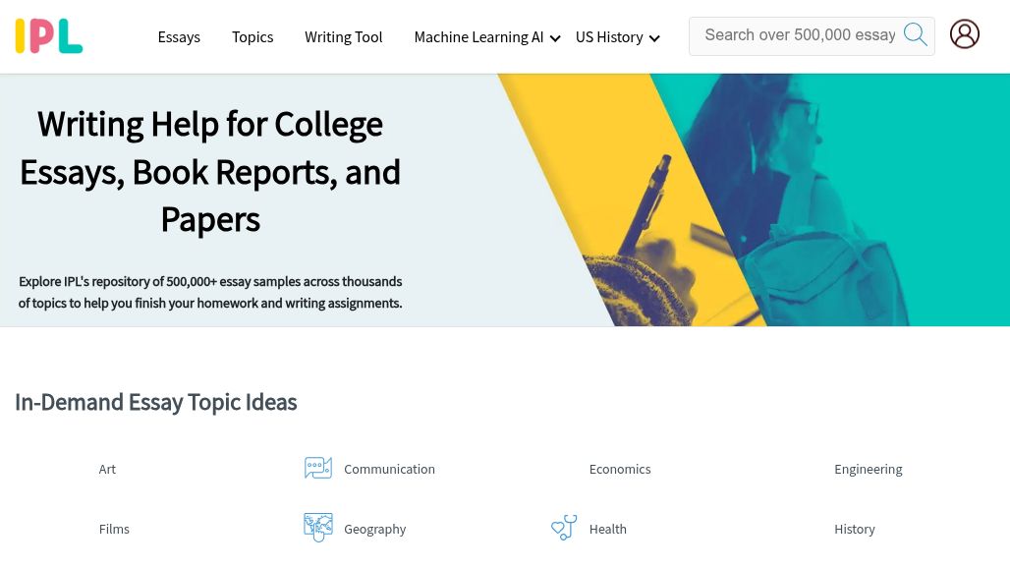Viewport: 1010px width, 568px height.
Task: Open History essay topics
Action: coord(855,529)
